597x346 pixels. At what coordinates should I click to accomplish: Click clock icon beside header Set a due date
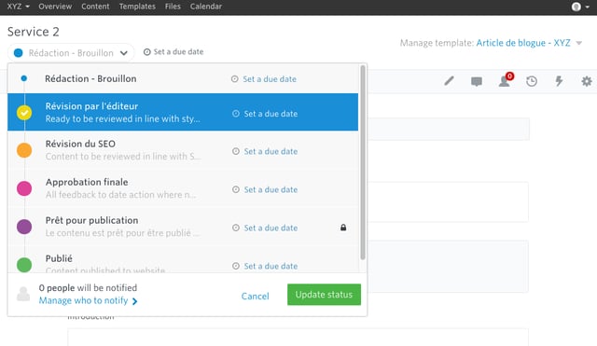tap(147, 52)
